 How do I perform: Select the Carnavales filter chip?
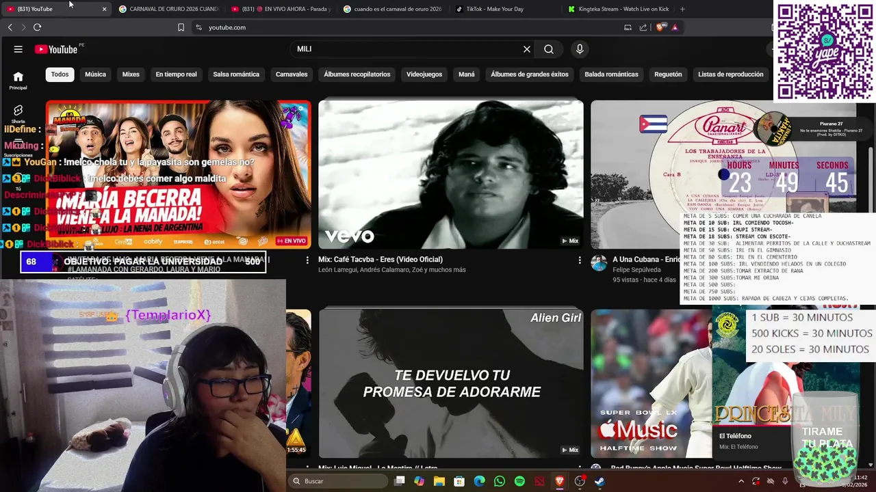coord(292,74)
